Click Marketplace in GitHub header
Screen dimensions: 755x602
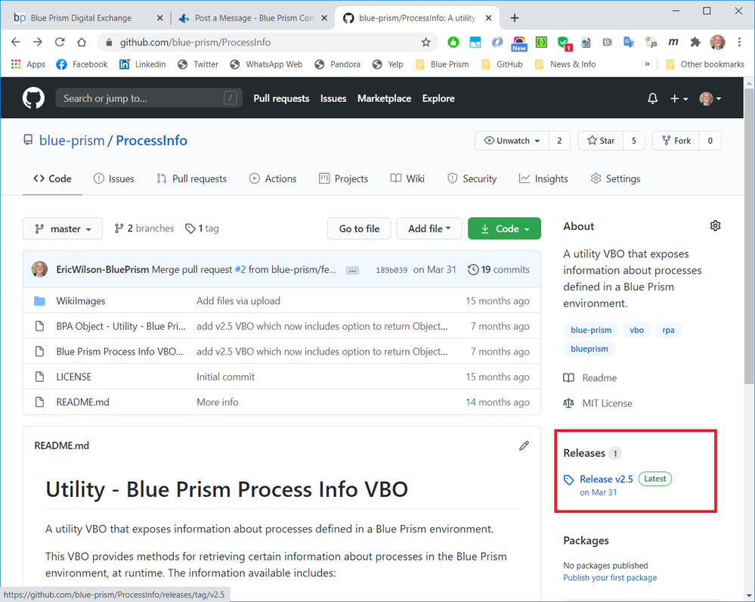[x=384, y=98]
